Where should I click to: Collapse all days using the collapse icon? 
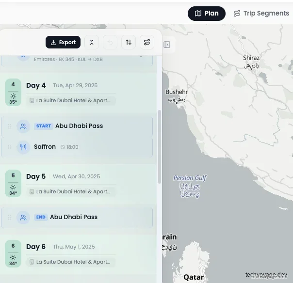tap(92, 42)
